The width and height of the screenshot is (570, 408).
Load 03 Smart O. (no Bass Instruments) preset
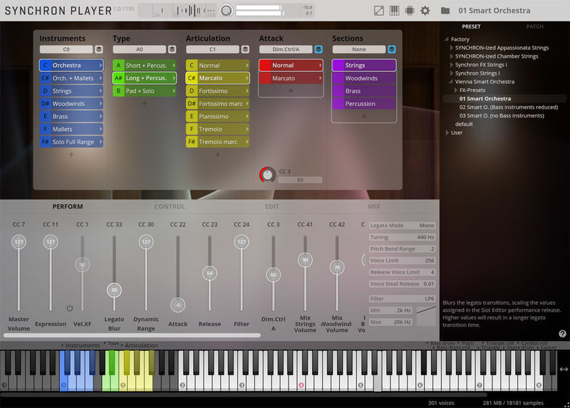point(502,115)
